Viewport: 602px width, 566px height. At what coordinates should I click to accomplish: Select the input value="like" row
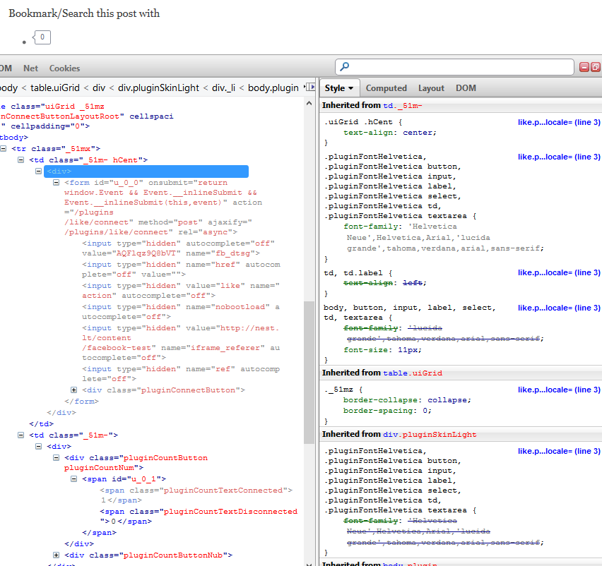(x=181, y=290)
